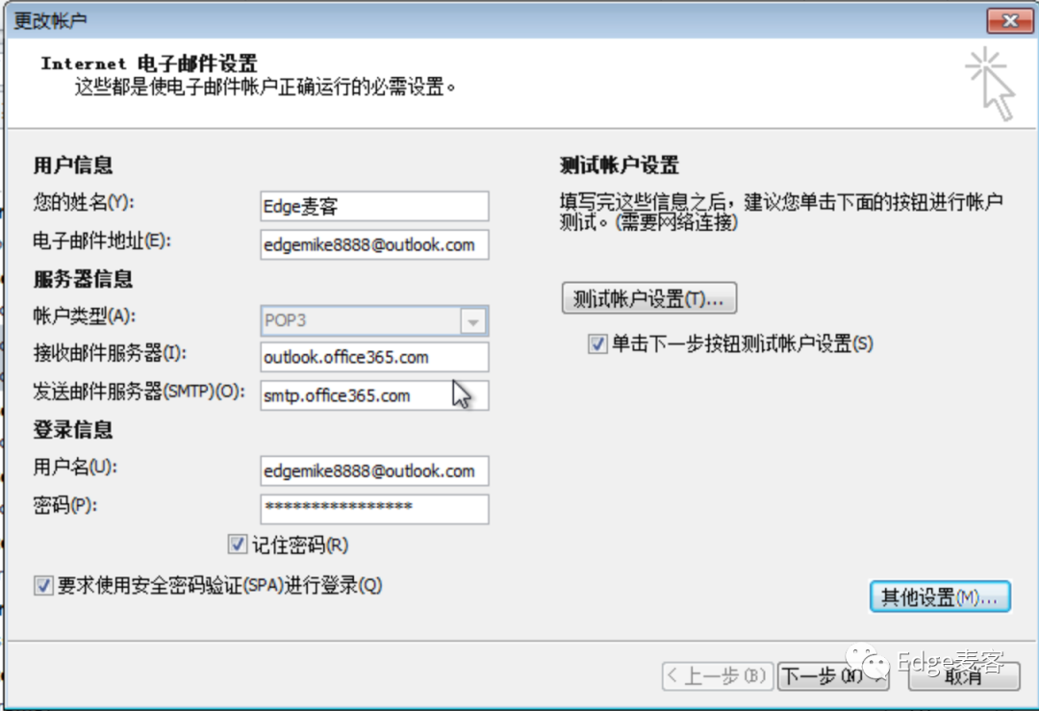Select the incoming mail server field outlook.office365.com
The image size is (1039, 711).
(x=373, y=357)
